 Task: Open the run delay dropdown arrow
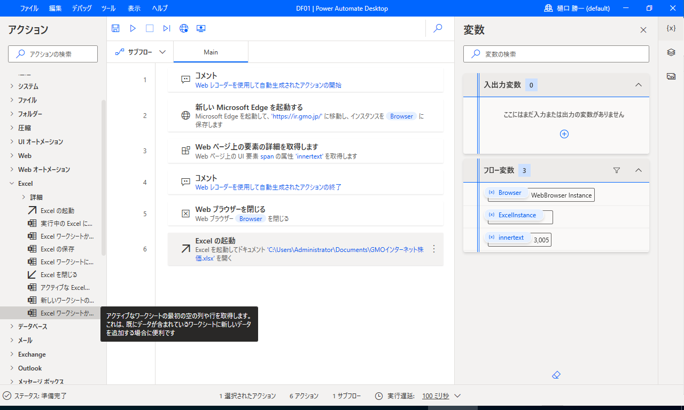point(457,396)
